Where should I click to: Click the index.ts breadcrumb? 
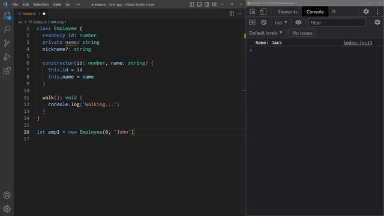[38, 22]
